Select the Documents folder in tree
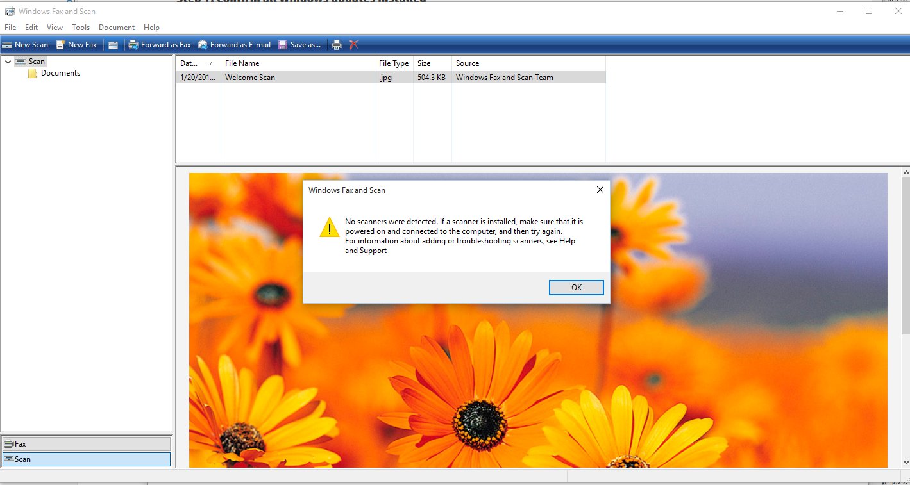The image size is (910, 485). (60, 73)
